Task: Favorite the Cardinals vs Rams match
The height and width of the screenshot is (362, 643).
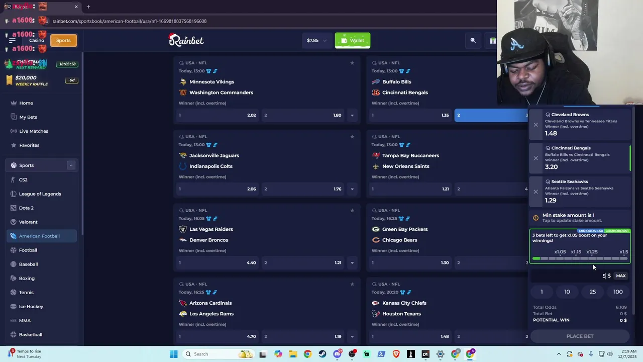Action: point(352,284)
